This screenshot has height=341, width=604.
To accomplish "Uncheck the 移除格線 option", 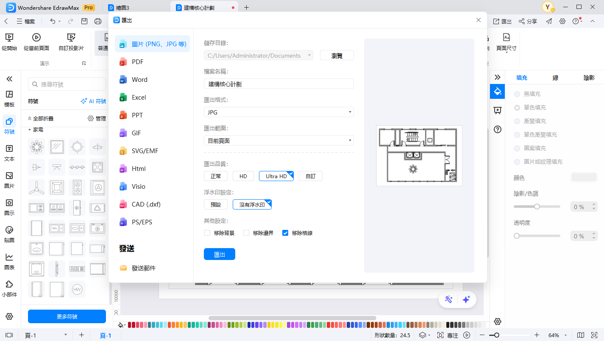I will coord(285,232).
